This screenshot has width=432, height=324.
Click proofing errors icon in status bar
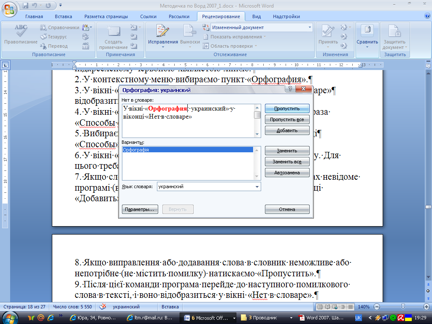click(103, 306)
